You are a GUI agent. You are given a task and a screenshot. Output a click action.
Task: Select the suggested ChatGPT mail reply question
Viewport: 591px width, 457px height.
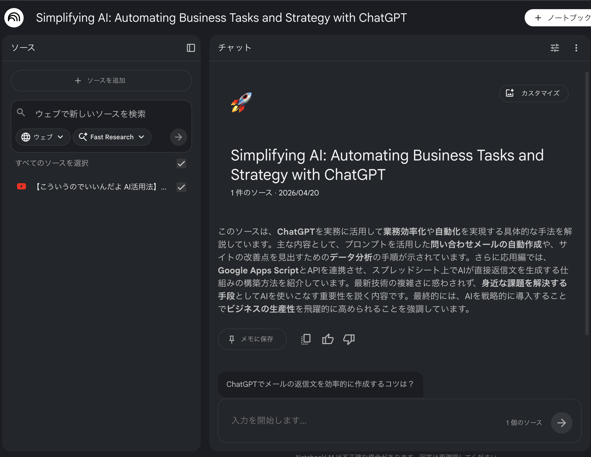[x=320, y=384]
